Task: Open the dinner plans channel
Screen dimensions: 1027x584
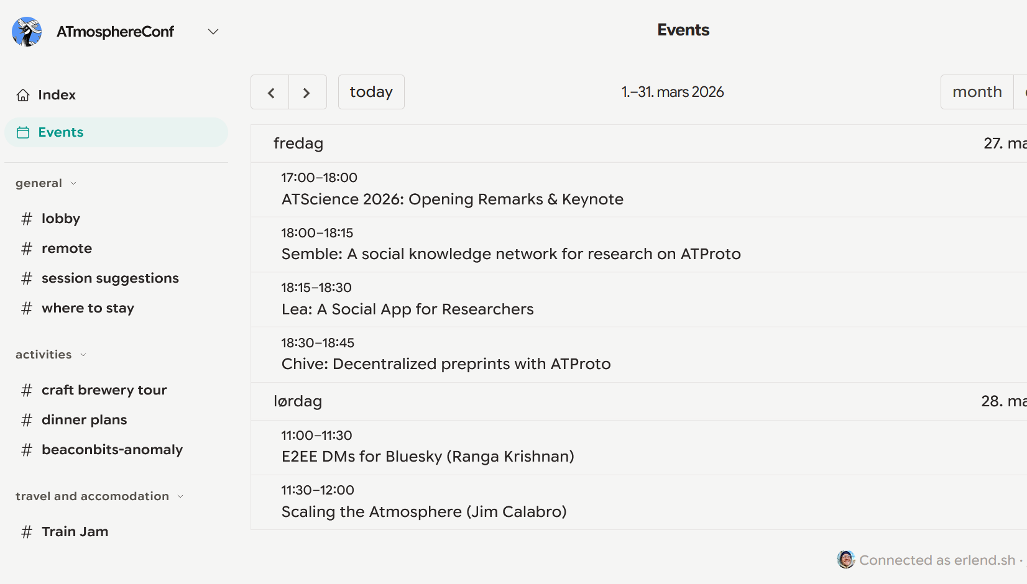Action: [x=84, y=419]
